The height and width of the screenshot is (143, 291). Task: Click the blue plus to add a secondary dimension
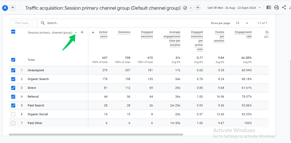82,32
